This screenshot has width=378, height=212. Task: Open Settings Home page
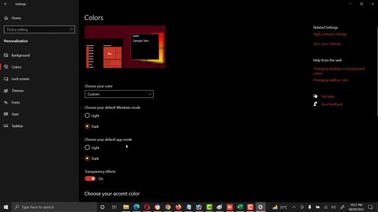12,18
